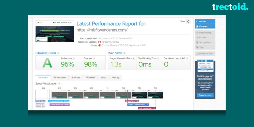The image size is (254, 127).
Task: Click the TTFB marker label
Action: point(40,101)
